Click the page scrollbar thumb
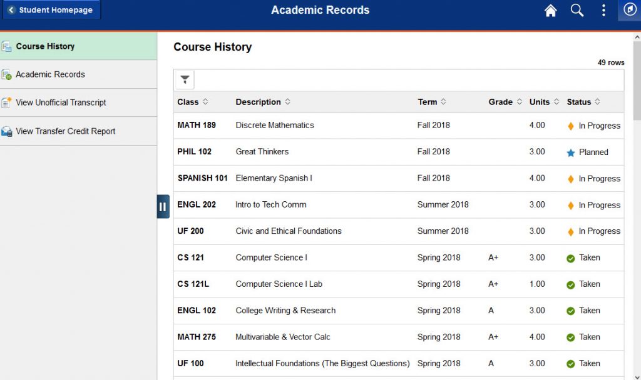The height and width of the screenshot is (380, 641). pyautogui.click(x=637, y=80)
